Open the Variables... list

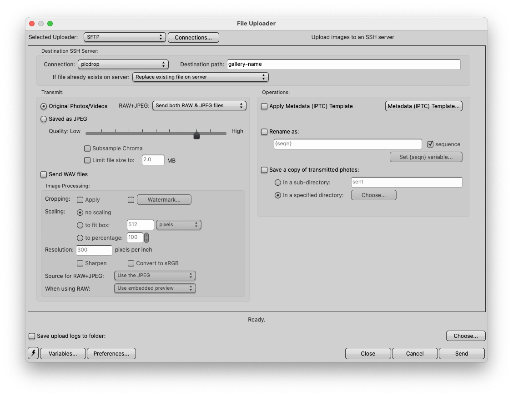(x=63, y=353)
